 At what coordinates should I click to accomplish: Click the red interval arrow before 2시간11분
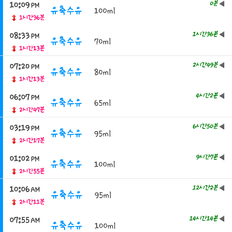point(14,202)
